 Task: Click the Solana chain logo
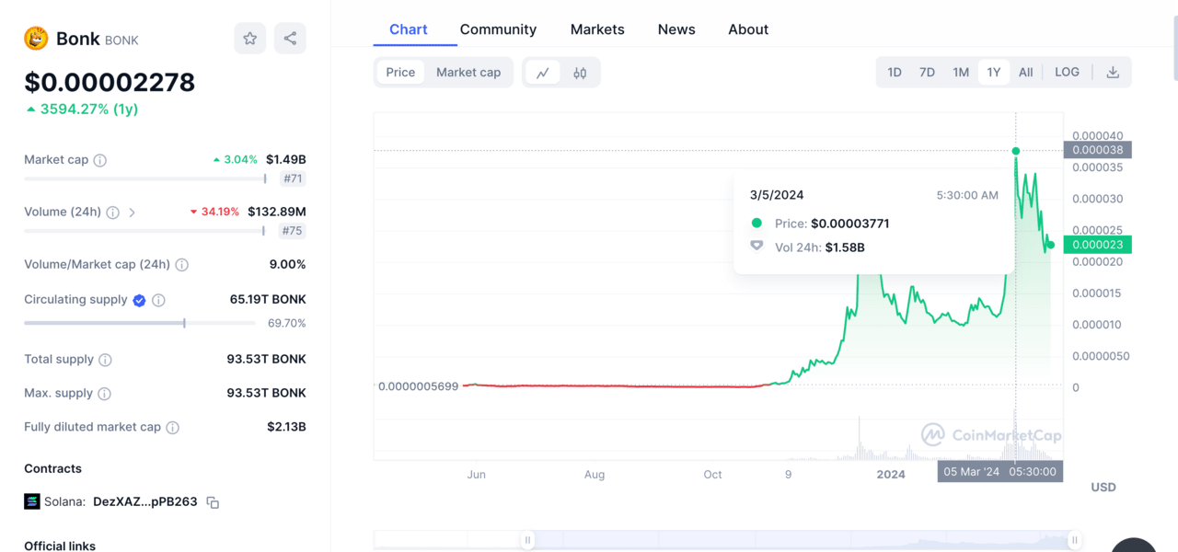click(32, 501)
